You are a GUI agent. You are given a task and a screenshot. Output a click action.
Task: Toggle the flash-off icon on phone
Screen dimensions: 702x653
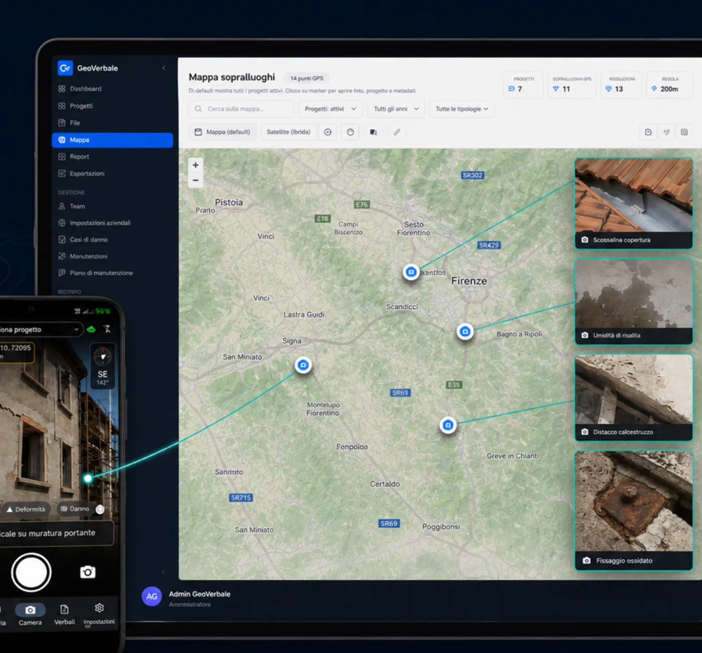click(107, 329)
